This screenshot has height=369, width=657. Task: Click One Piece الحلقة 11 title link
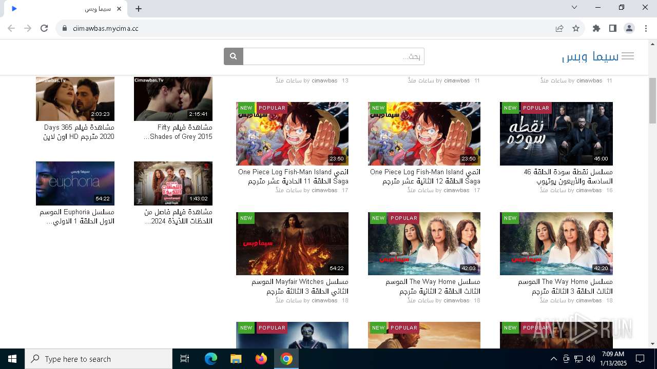click(293, 176)
